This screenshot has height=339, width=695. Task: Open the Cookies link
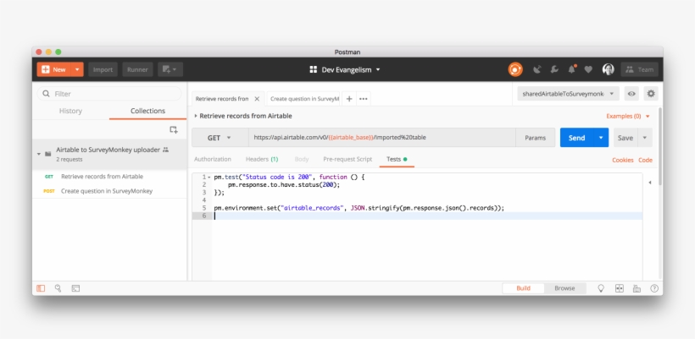[x=623, y=160]
